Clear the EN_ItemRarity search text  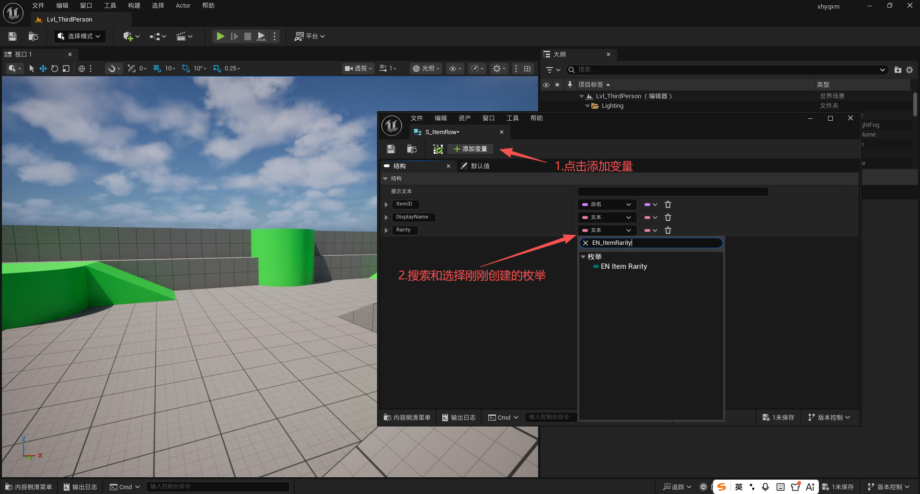click(x=586, y=243)
